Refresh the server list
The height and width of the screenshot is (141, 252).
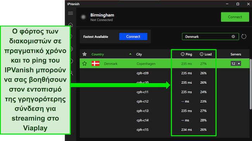click(x=243, y=37)
